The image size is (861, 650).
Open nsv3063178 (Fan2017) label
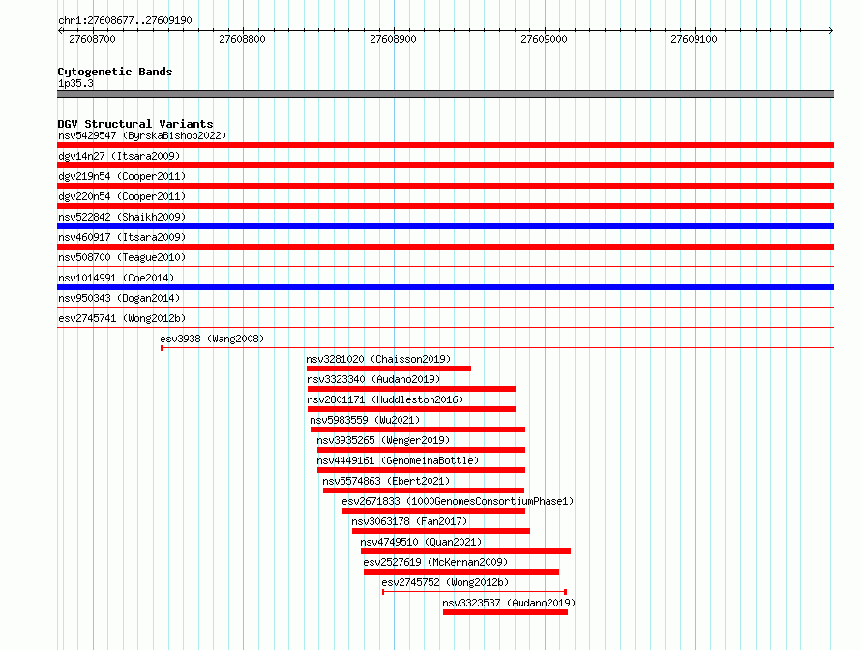pos(409,521)
